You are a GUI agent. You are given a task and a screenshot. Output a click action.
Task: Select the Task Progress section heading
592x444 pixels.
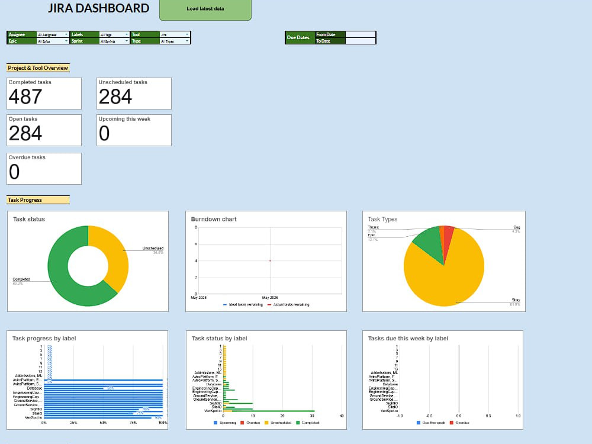point(38,200)
